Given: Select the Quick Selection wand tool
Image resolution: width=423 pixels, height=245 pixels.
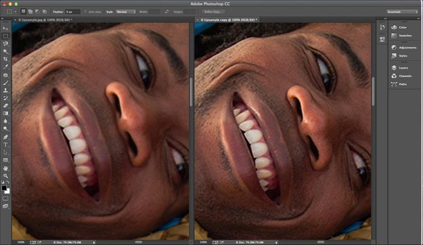Looking at the screenshot, I should click(x=5, y=51).
